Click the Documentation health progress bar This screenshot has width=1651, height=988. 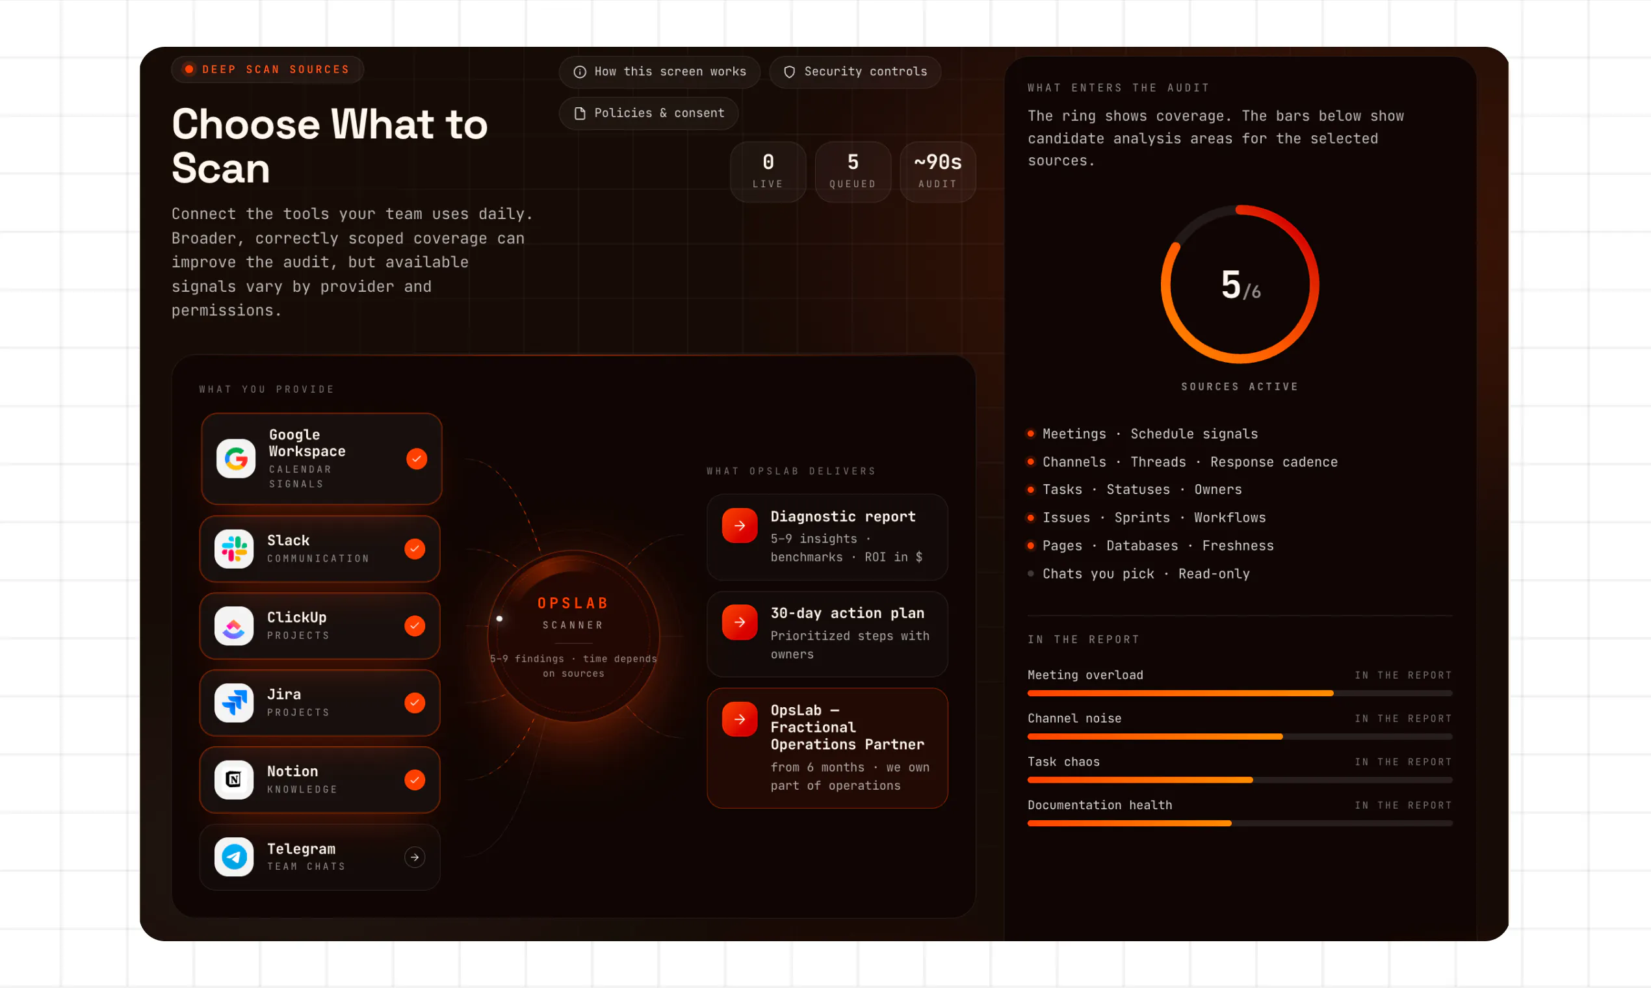point(1240,824)
